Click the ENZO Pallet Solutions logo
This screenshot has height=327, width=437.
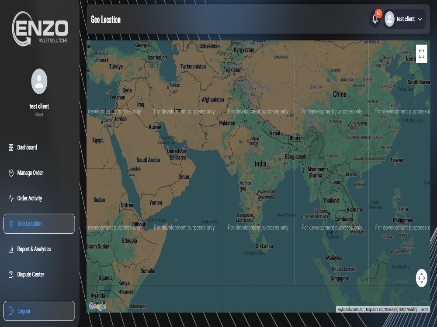coord(40,29)
